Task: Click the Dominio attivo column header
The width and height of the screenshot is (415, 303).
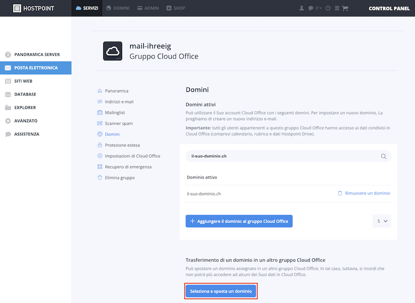Action: (x=202, y=177)
